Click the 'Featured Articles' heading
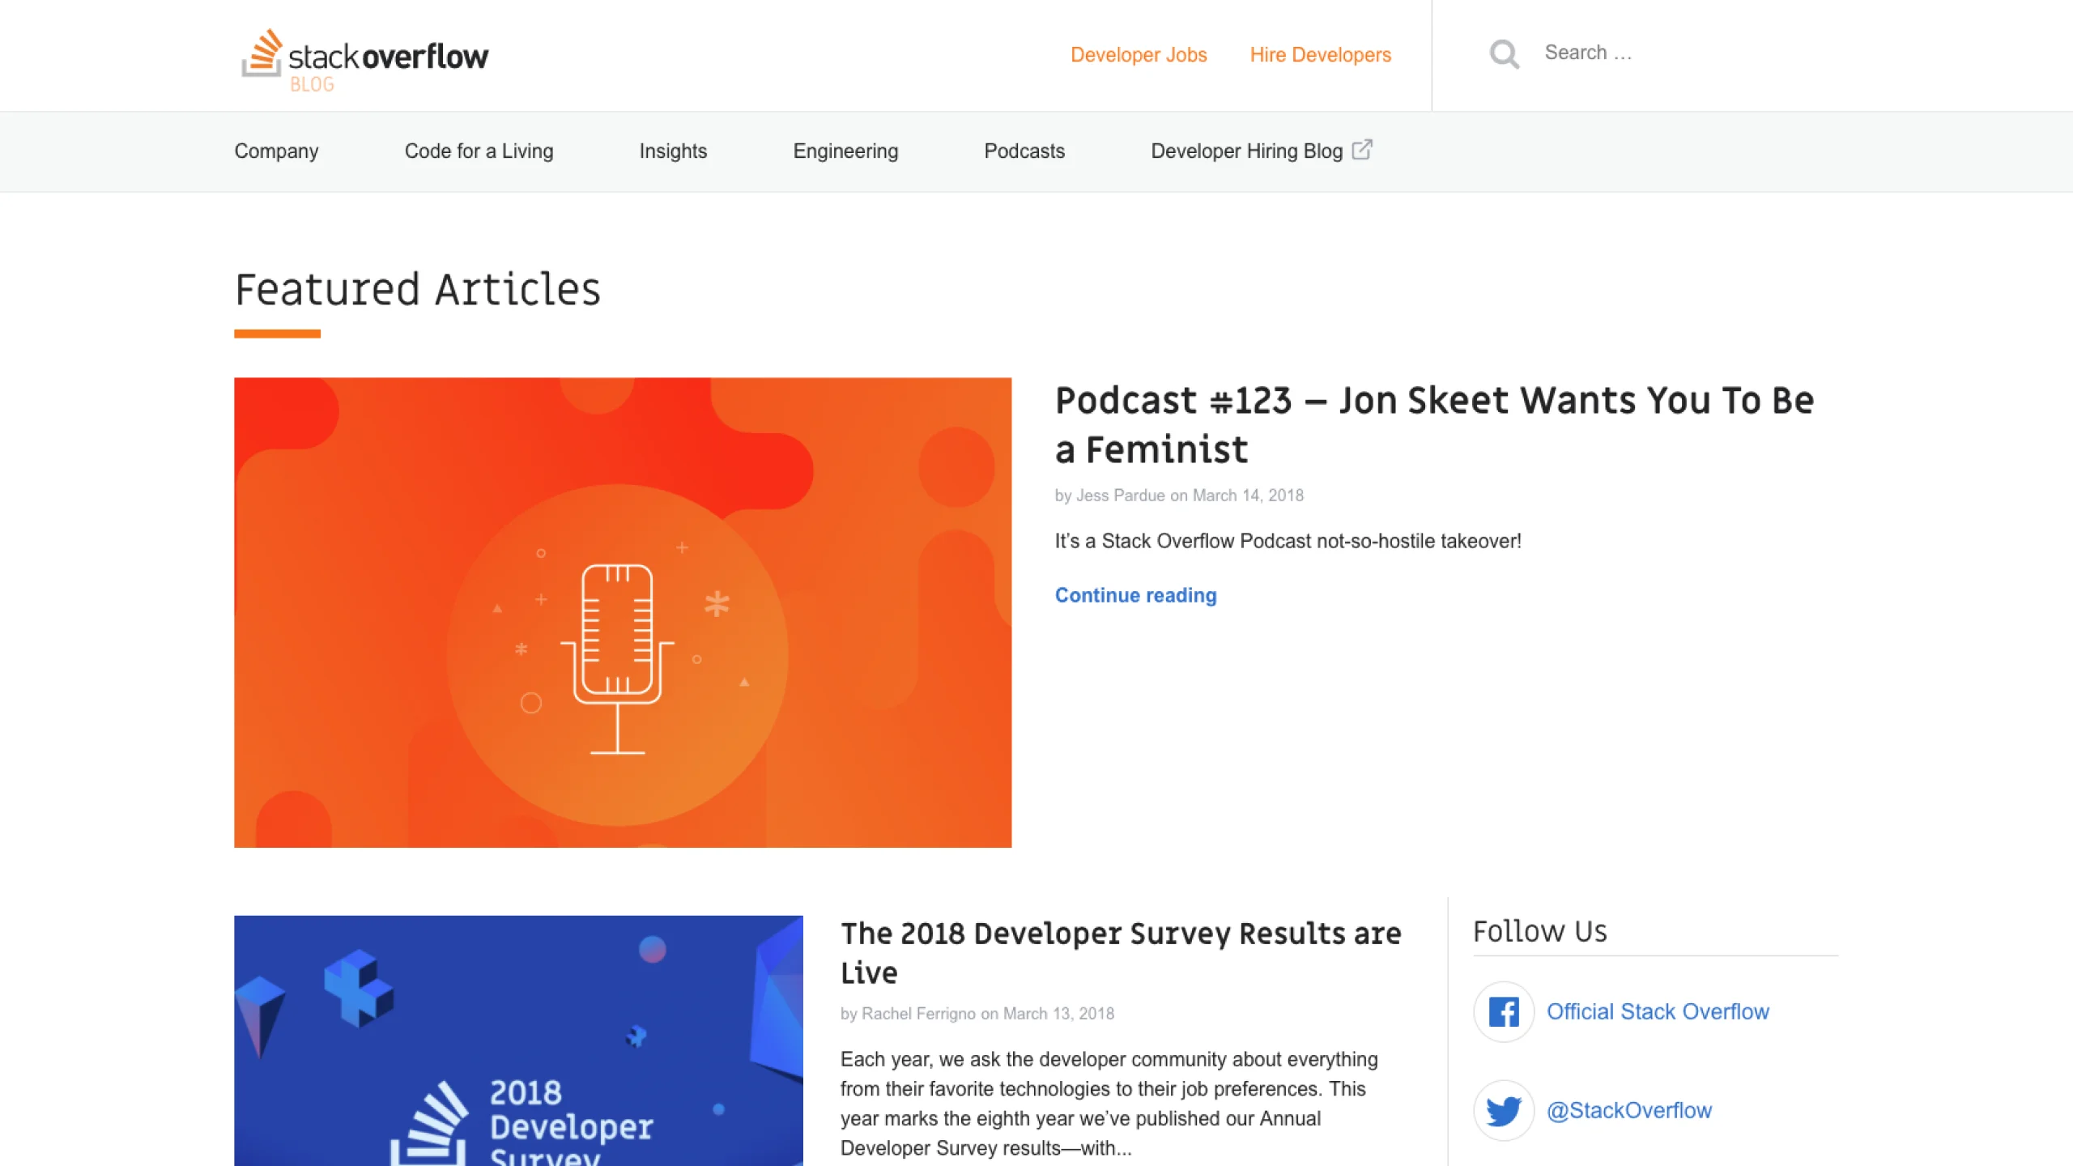 coord(418,289)
